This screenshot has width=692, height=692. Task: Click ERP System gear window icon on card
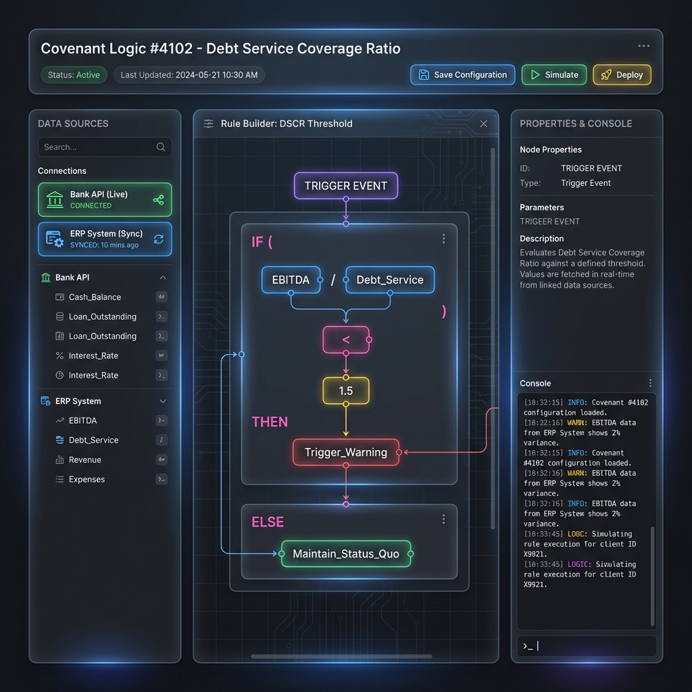(55, 239)
